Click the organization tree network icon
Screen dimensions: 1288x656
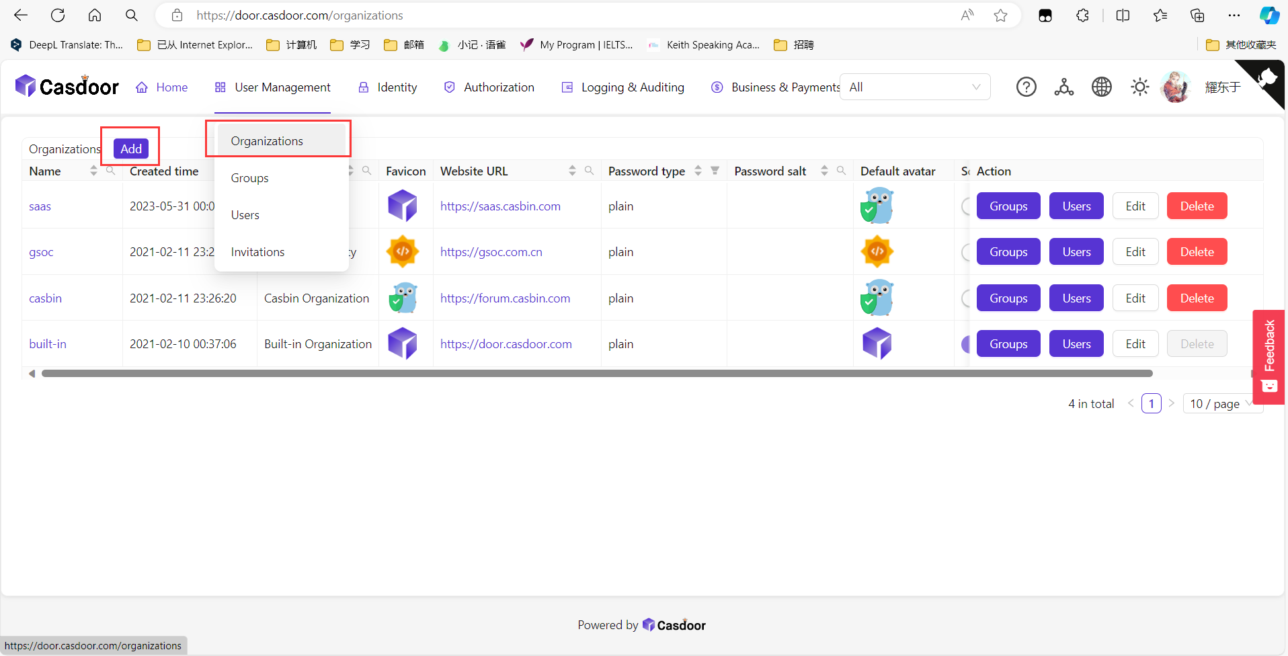1063,87
